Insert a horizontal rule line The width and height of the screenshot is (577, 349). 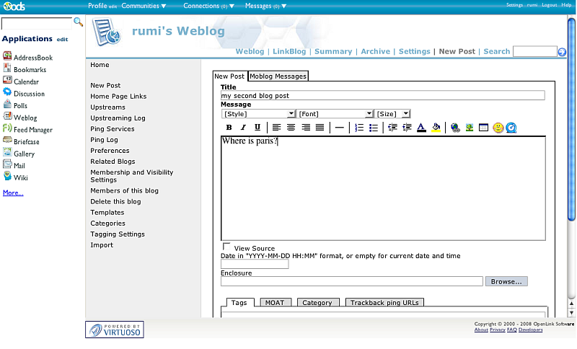(339, 128)
